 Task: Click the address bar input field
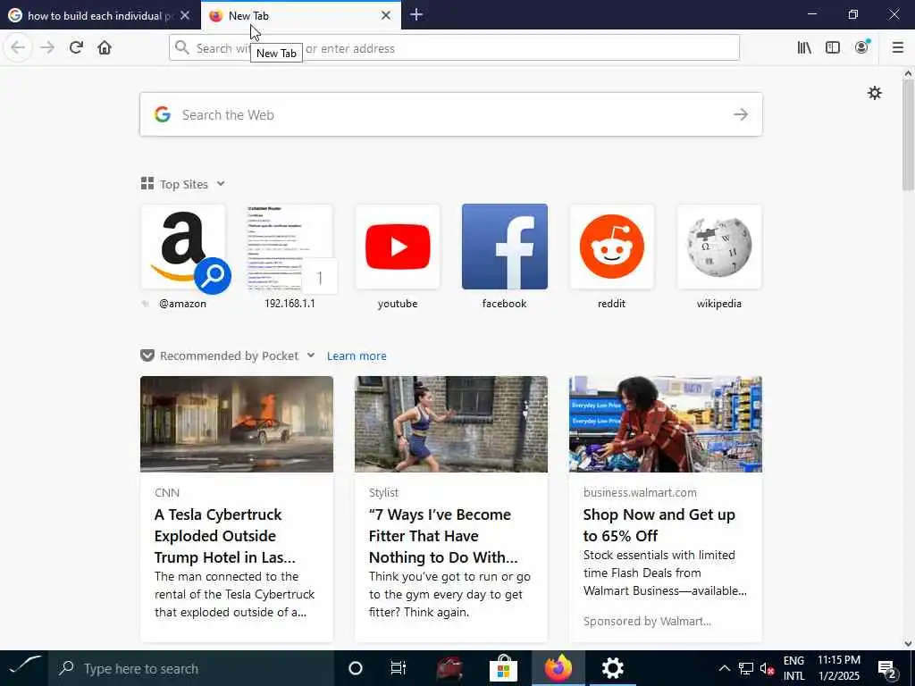point(454,48)
